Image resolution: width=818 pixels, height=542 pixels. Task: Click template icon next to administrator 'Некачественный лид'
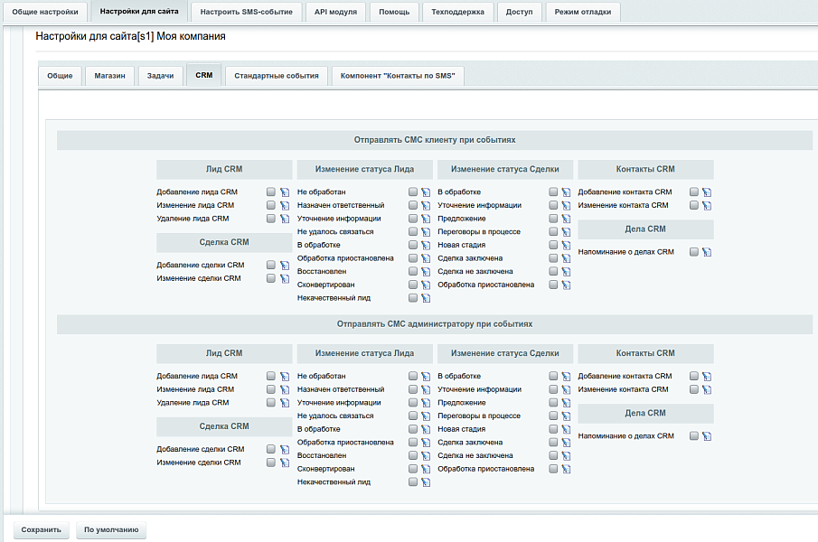425,482
